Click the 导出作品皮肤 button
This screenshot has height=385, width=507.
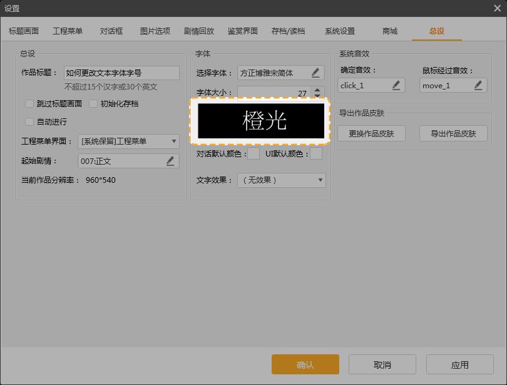[448, 133]
